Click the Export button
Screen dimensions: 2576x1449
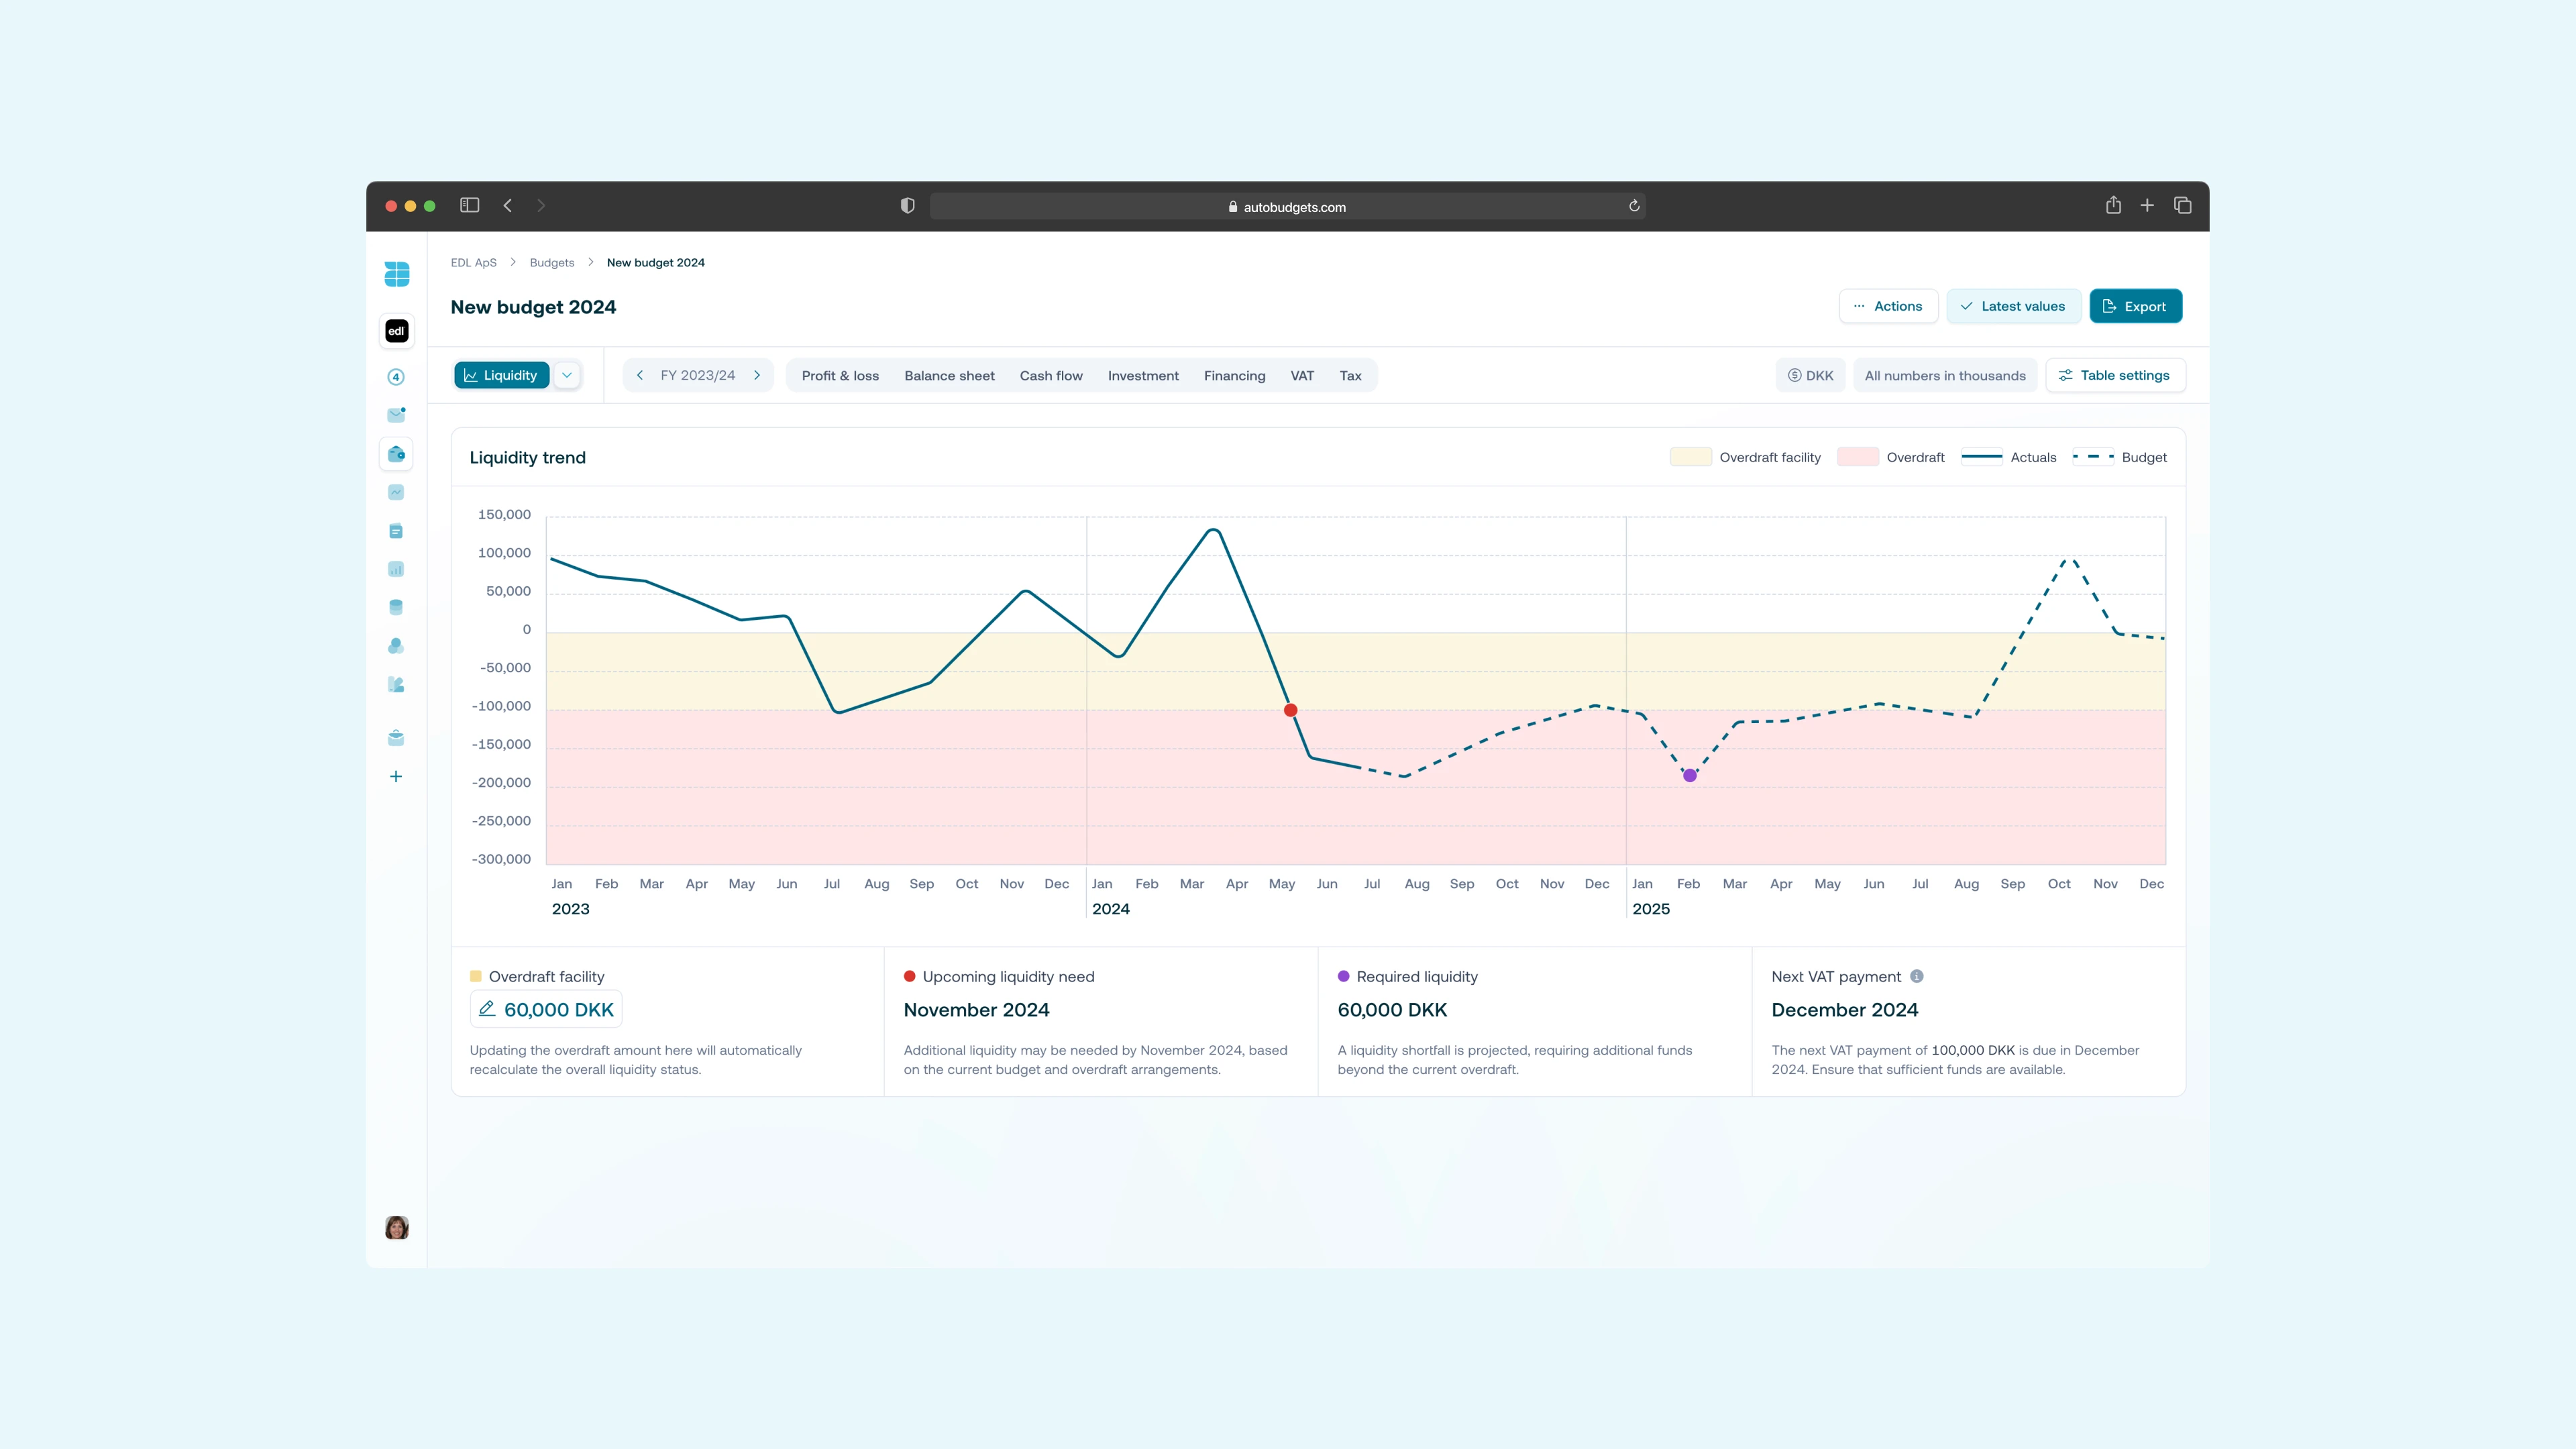pos(2135,306)
